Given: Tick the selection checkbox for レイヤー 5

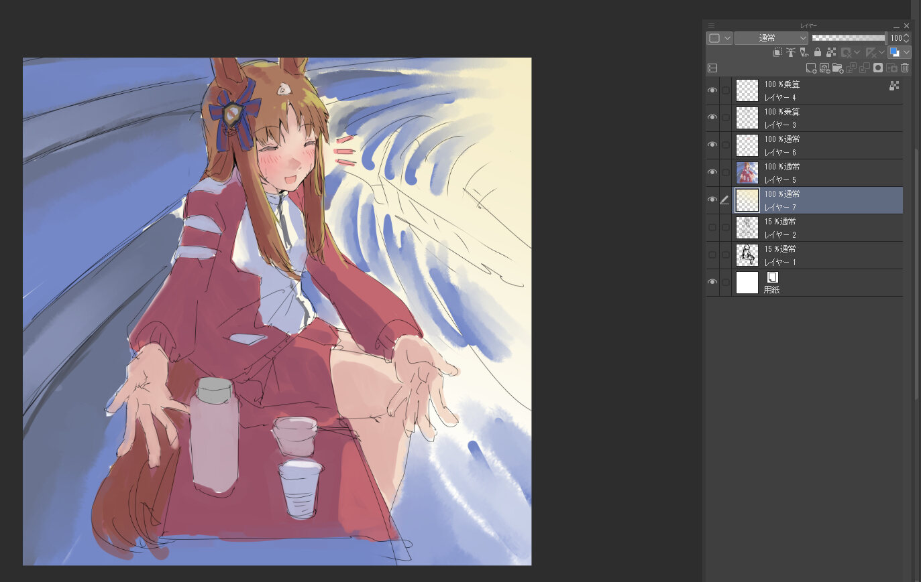Looking at the screenshot, I should pos(726,173).
